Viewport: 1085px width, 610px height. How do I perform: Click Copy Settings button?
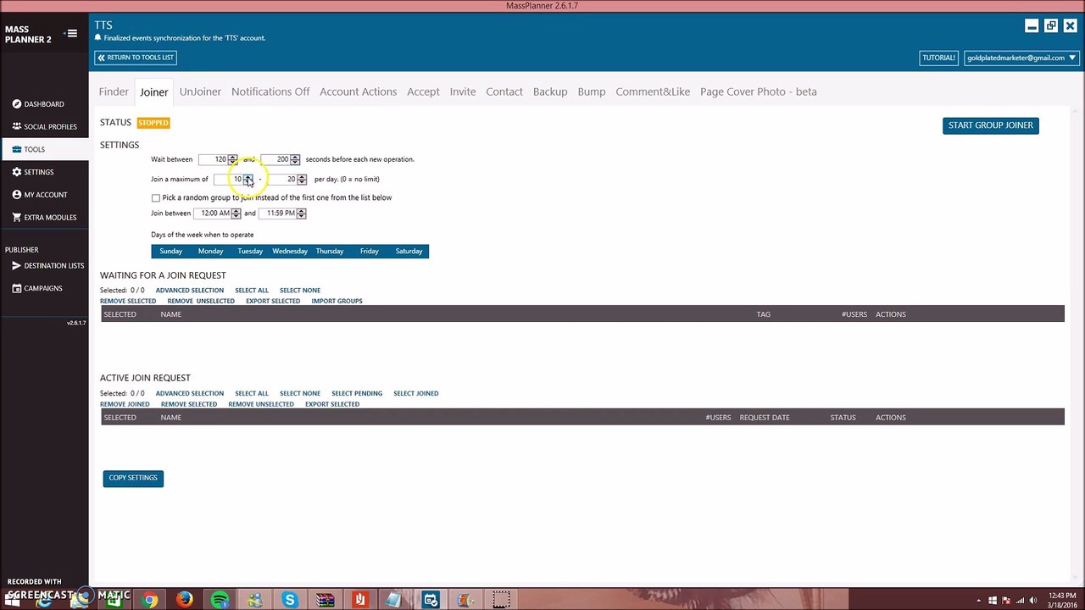133,478
